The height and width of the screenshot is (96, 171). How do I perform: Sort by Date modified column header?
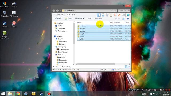[115, 22]
